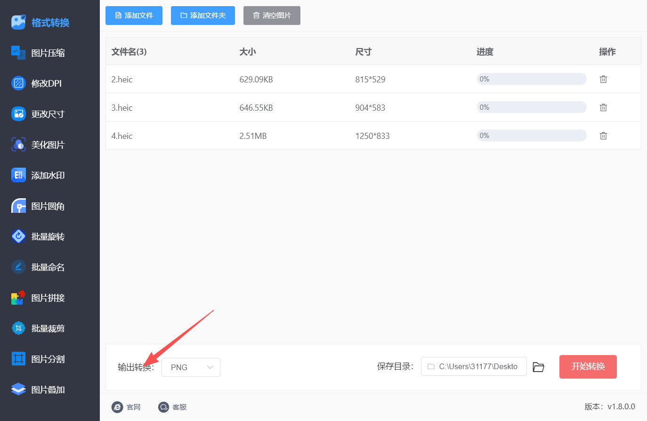
Task: Switch to 更改尺寸 menu item
Action: 38,114
